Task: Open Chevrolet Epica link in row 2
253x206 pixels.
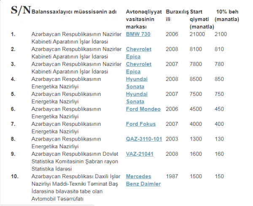Action: 139,53
